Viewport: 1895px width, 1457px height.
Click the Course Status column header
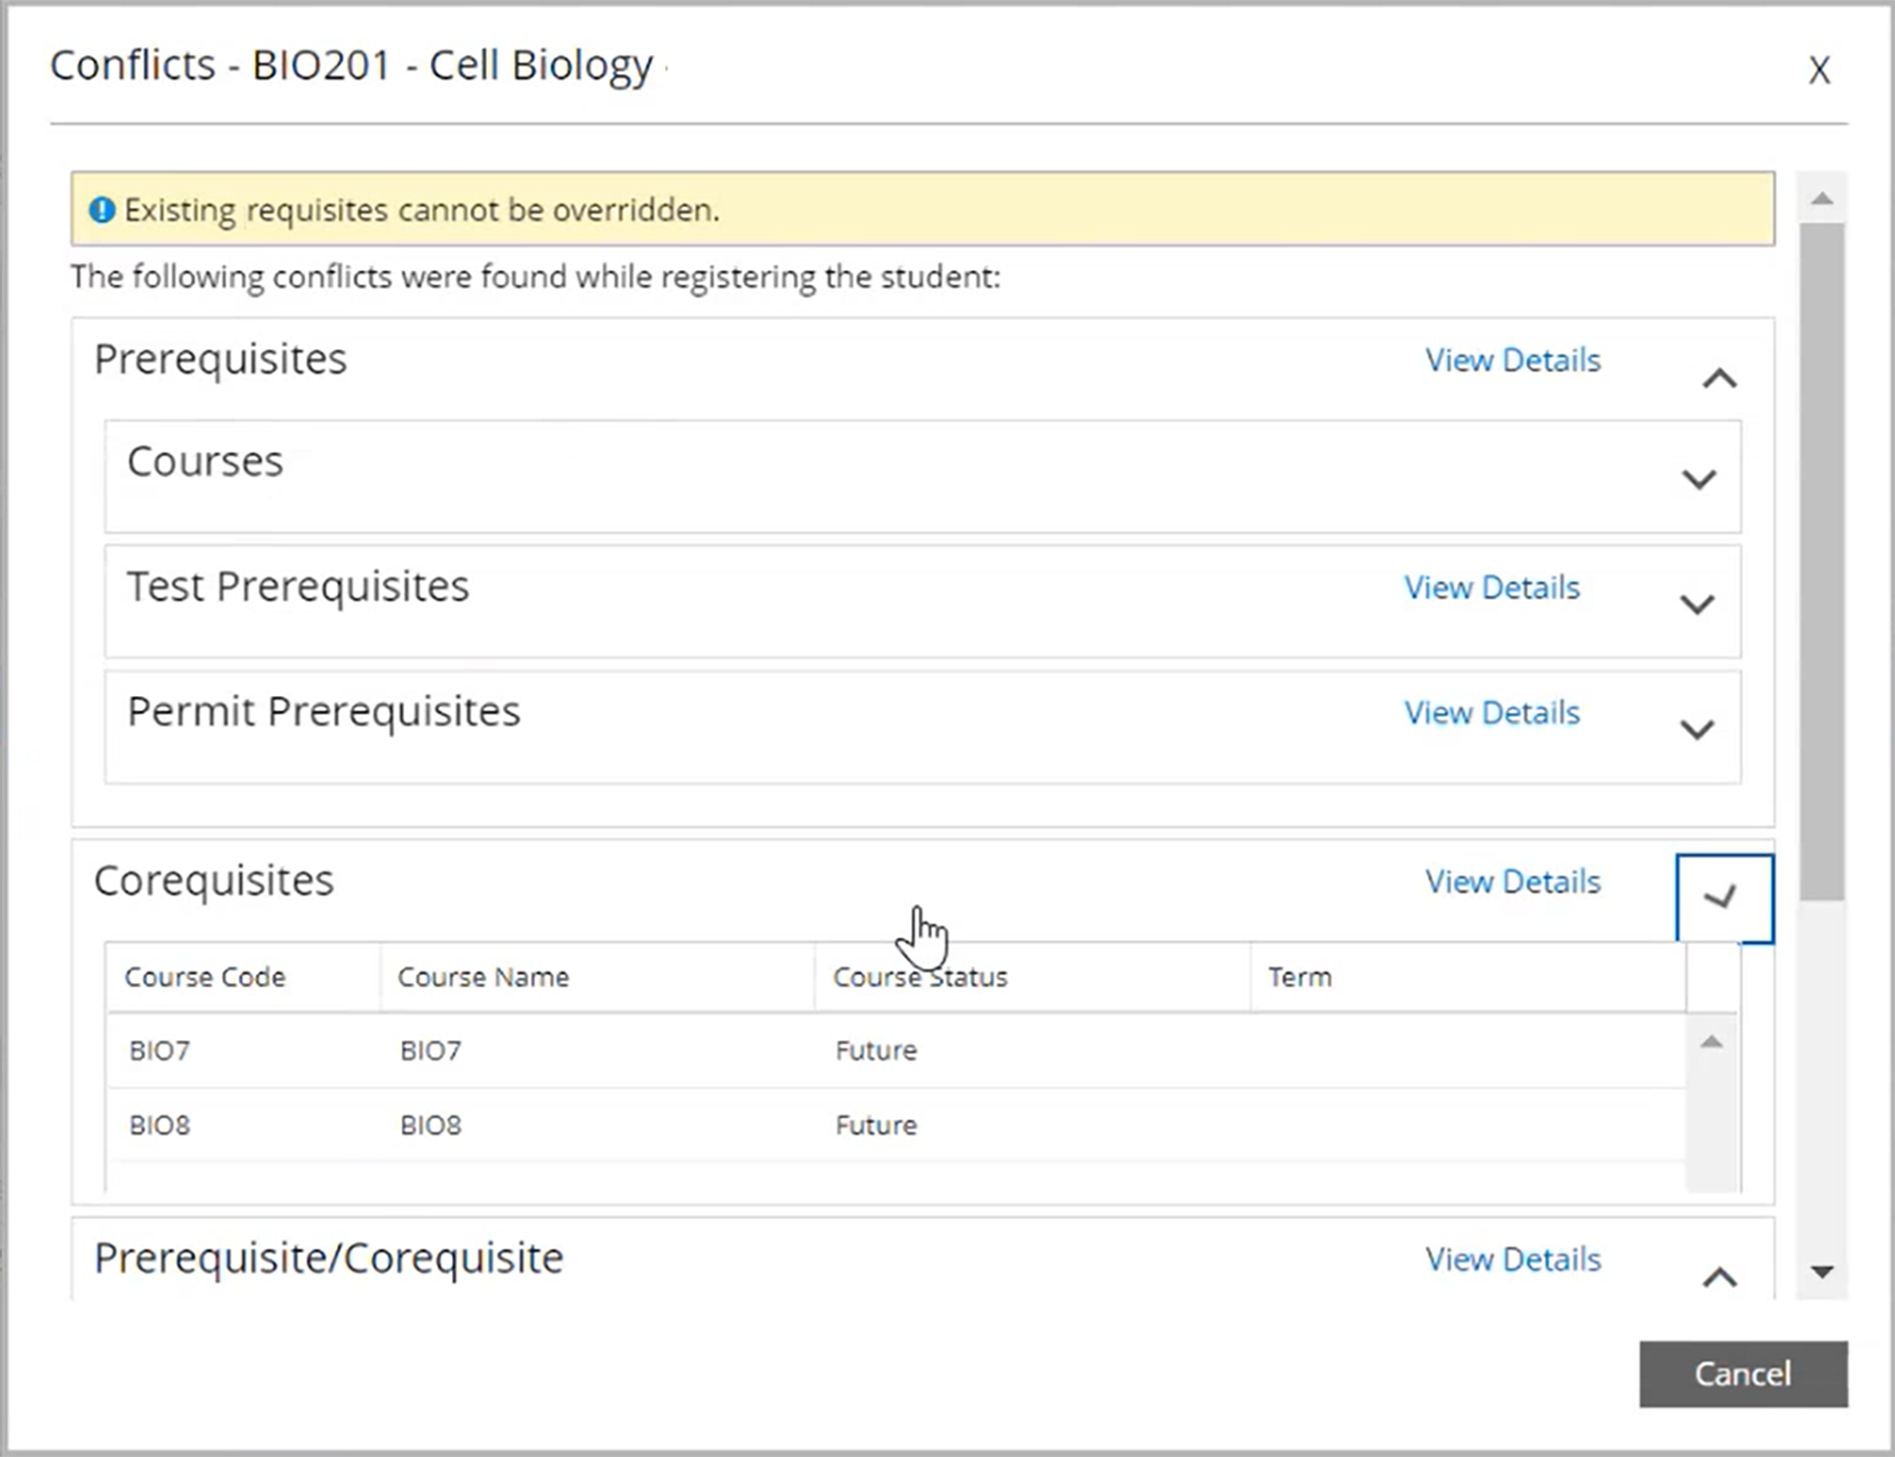click(920, 977)
